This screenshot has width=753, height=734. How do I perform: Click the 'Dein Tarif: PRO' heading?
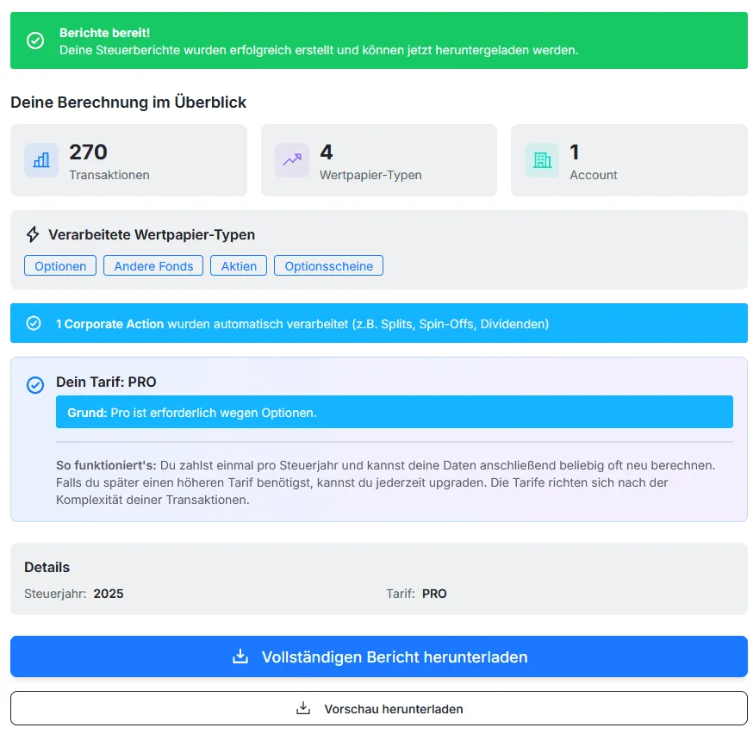point(106,382)
